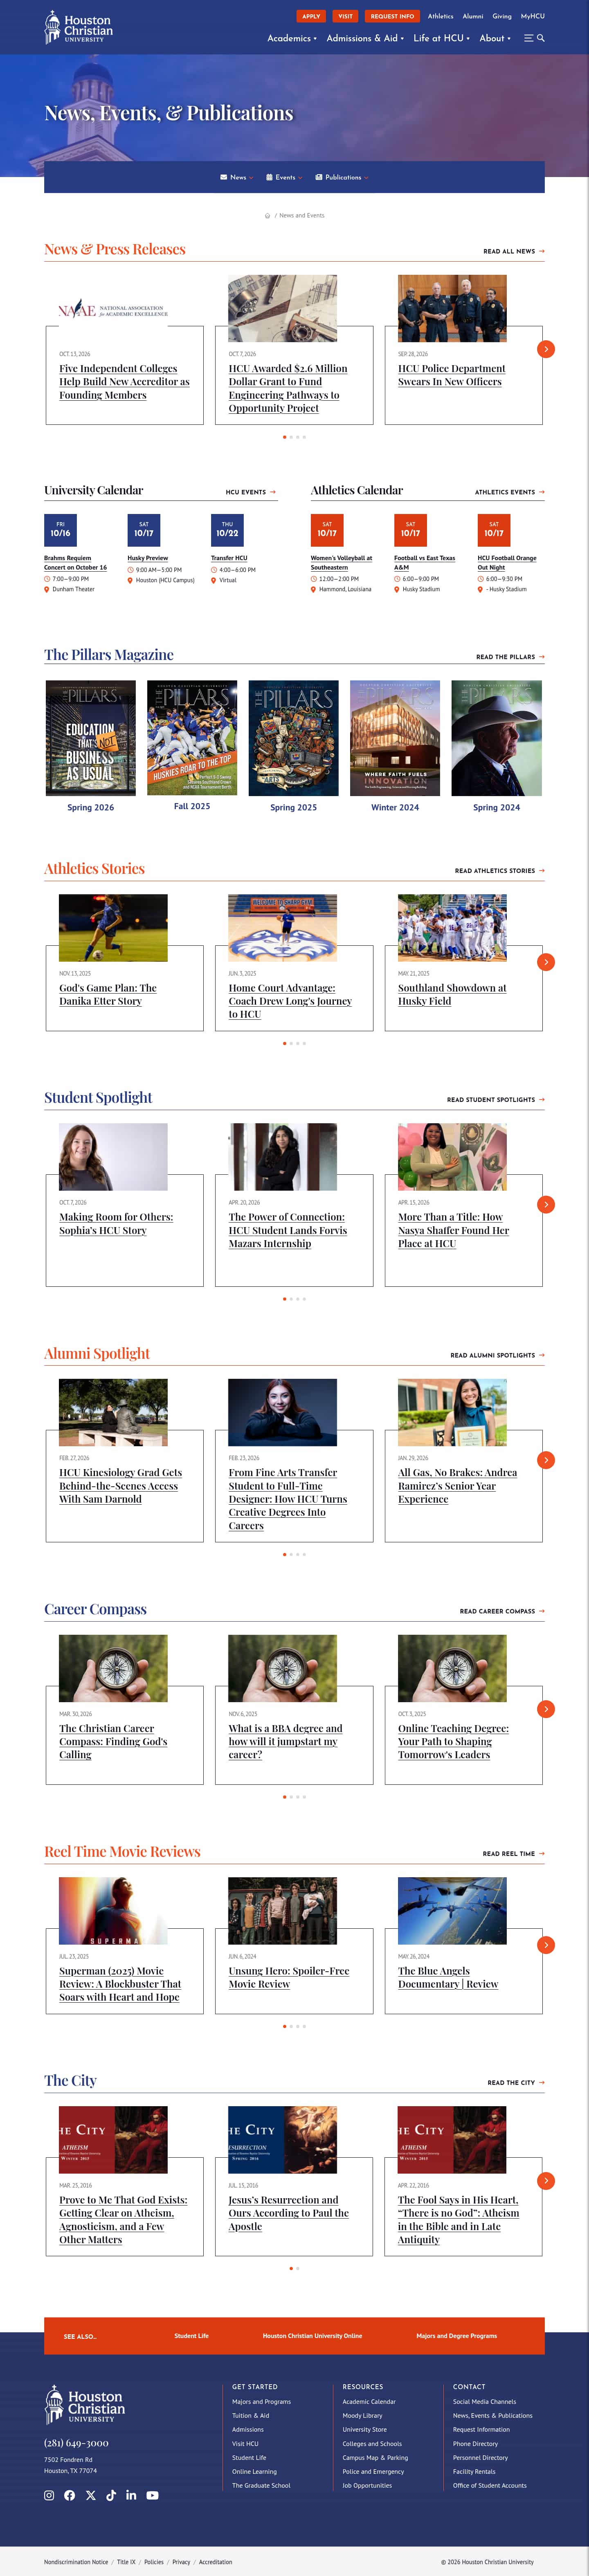
Task: Click the home icon in the breadcrumb
Action: [267, 215]
